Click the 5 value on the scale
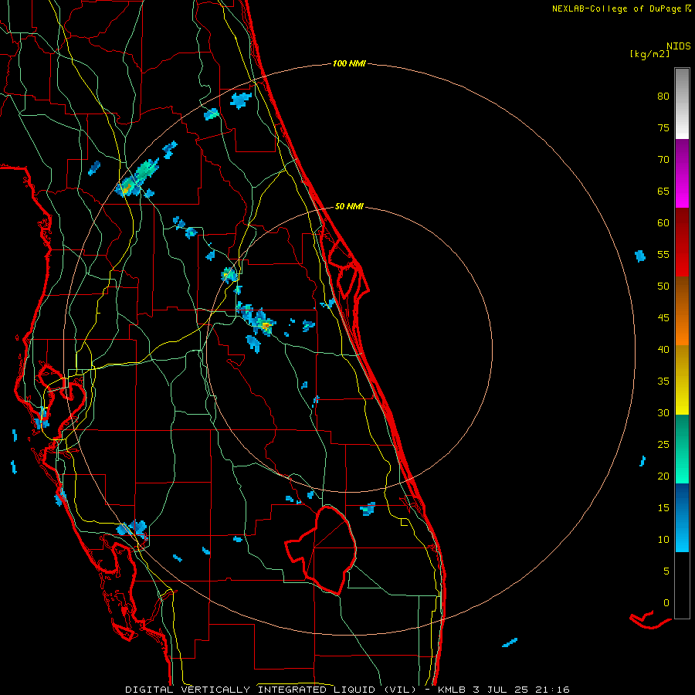This screenshot has width=695, height=695. tap(666, 571)
